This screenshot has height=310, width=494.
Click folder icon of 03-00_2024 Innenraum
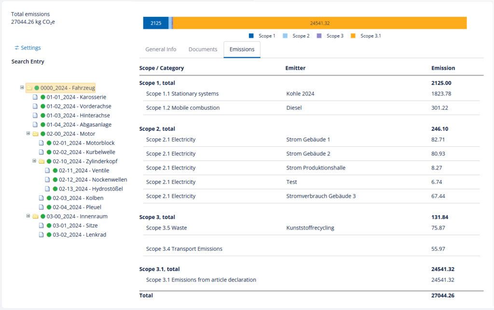tap(35, 217)
